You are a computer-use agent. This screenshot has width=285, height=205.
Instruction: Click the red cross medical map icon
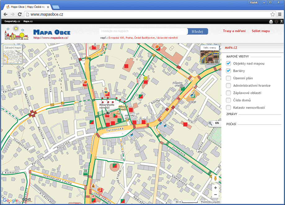coord(93,196)
